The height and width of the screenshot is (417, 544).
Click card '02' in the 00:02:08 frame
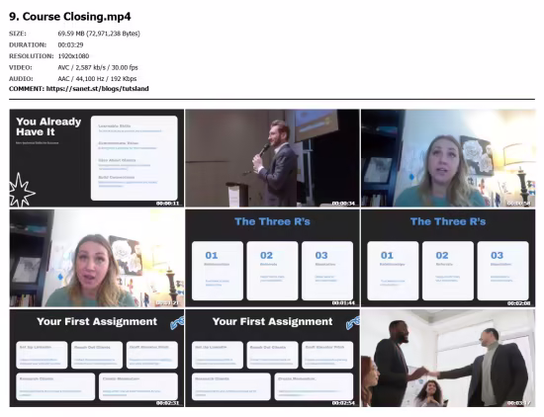click(x=448, y=271)
